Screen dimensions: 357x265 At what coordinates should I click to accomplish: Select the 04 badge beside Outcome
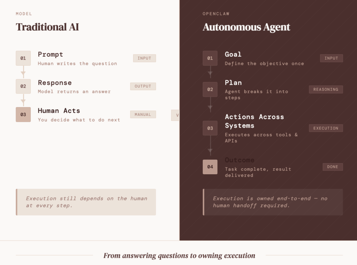coord(210,167)
